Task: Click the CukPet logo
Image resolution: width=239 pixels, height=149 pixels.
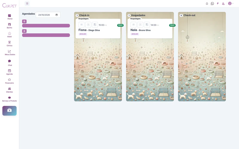Action: tap(10, 5)
